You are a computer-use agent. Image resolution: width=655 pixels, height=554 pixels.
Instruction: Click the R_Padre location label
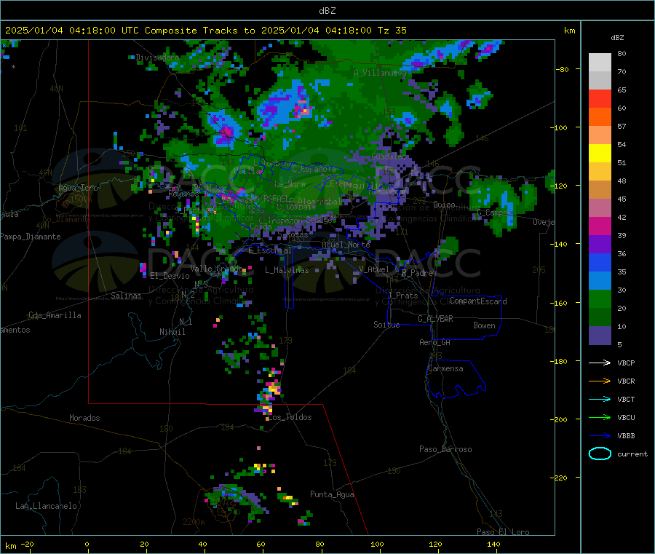(417, 273)
